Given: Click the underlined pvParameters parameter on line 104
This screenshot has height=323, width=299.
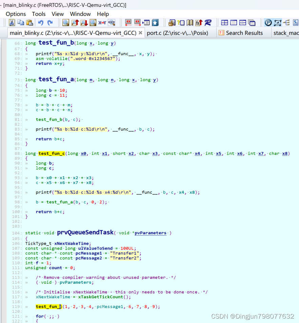Looking at the screenshot, I should pos(150,233).
